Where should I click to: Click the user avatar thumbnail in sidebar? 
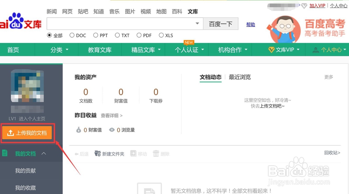point(27,86)
